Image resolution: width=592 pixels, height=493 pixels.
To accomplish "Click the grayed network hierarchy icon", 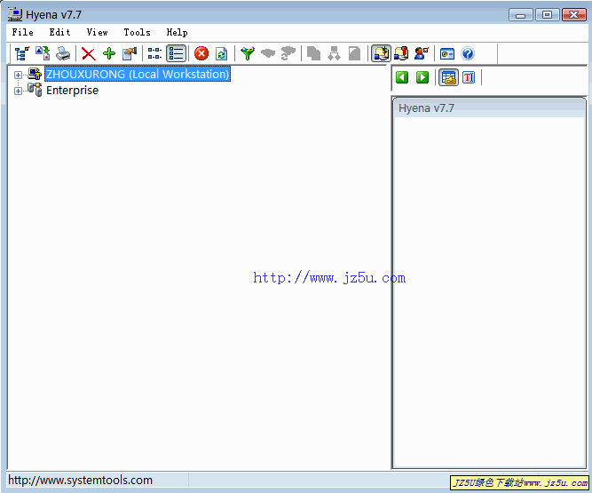I will 334,53.
